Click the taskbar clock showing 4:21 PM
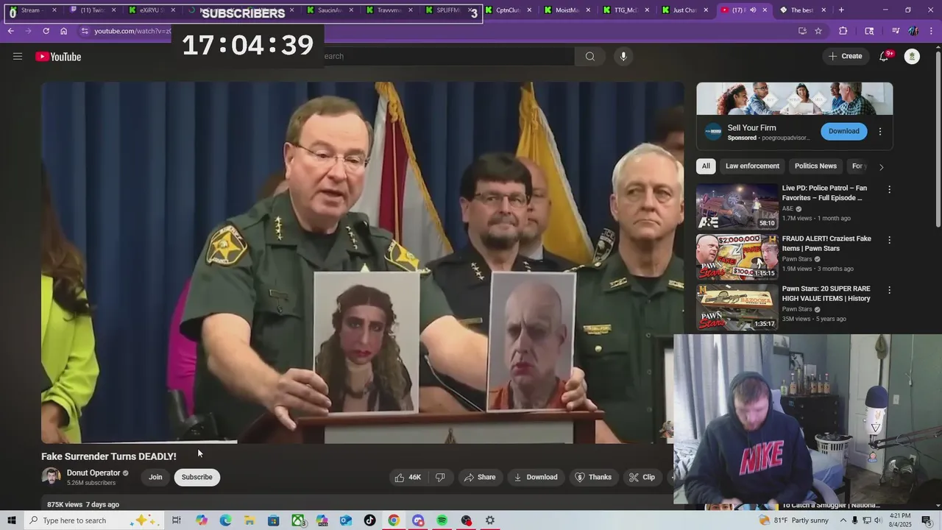This screenshot has height=530, width=942. click(900, 520)
